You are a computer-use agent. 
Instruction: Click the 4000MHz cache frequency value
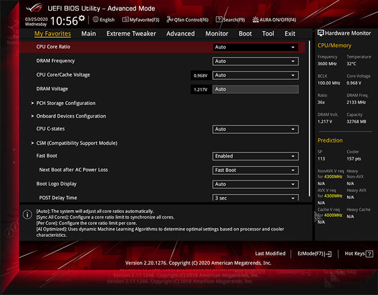click(x=333, y=215)
